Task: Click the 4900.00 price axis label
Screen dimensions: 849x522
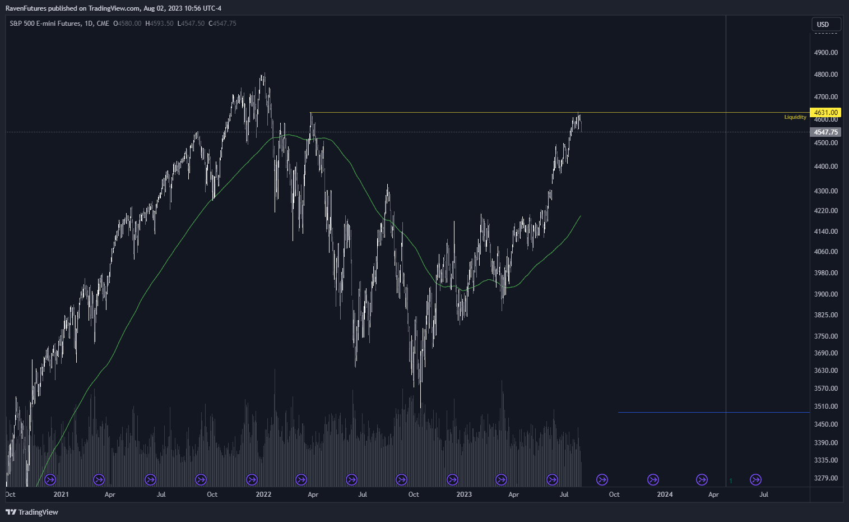Action: click(825, 53)
